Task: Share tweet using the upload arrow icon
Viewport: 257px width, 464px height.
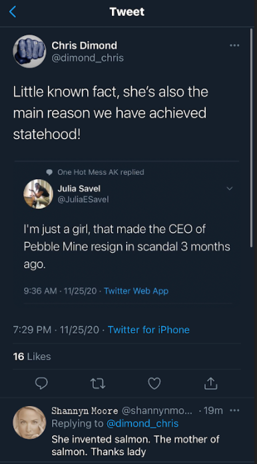Action: pos(211,383)
